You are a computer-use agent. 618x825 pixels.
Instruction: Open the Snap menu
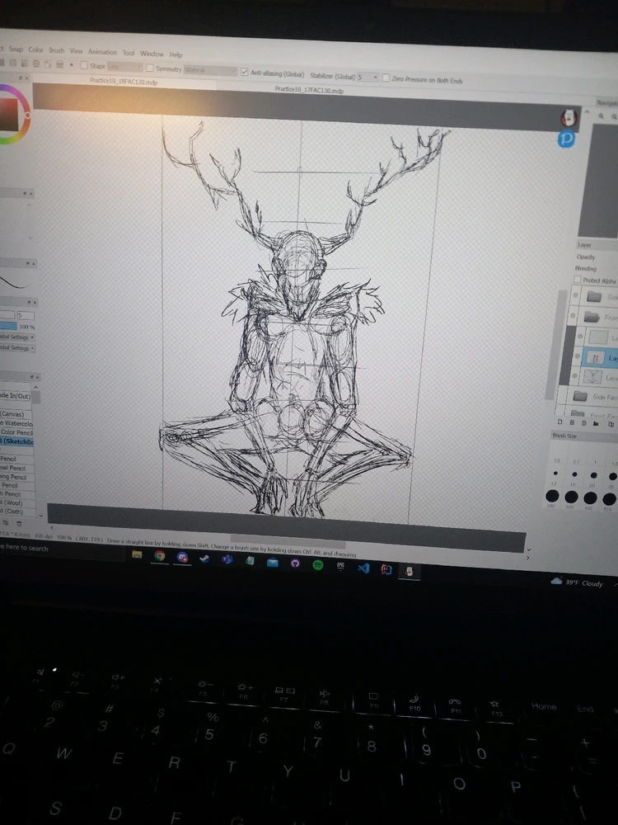(16, 49)
